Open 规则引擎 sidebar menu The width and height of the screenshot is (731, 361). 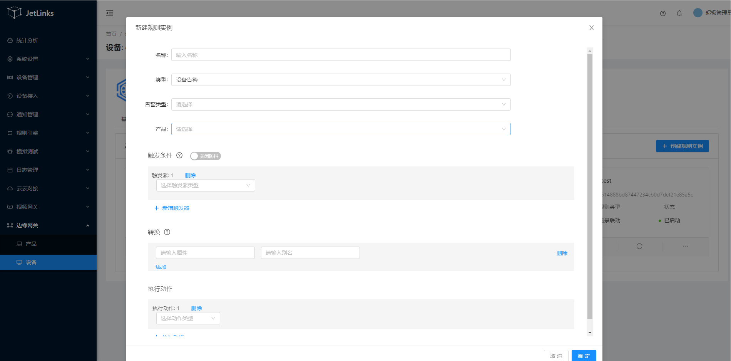click(x=48, y=133)
